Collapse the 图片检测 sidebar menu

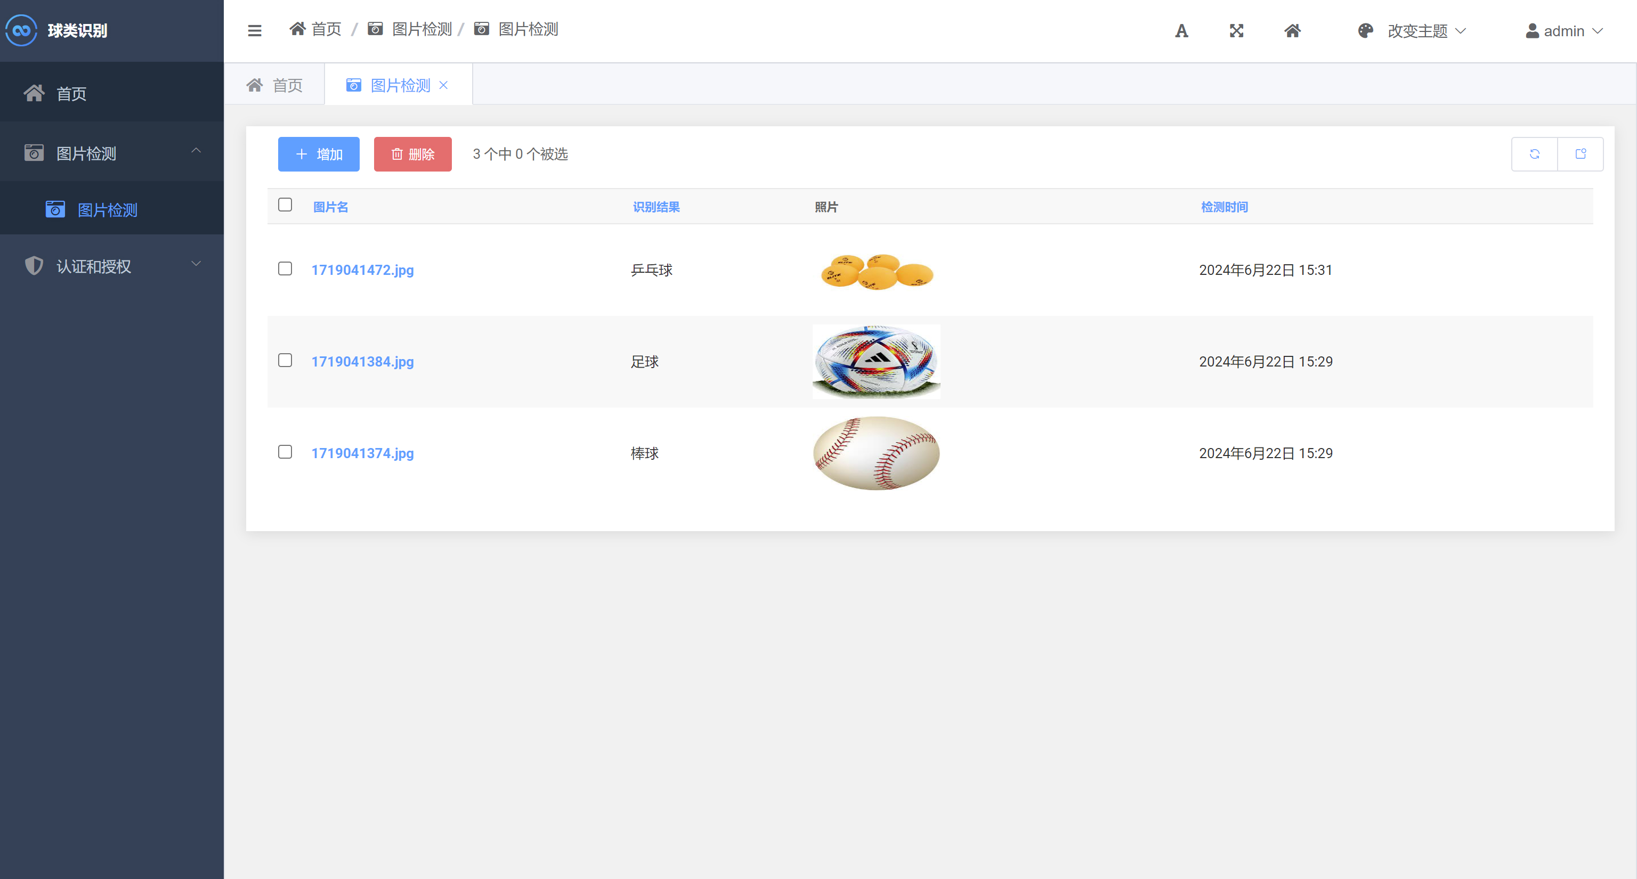(x=196, y=152)
